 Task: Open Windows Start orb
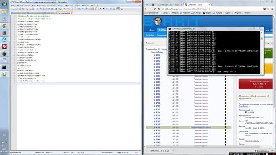(4, 4)
